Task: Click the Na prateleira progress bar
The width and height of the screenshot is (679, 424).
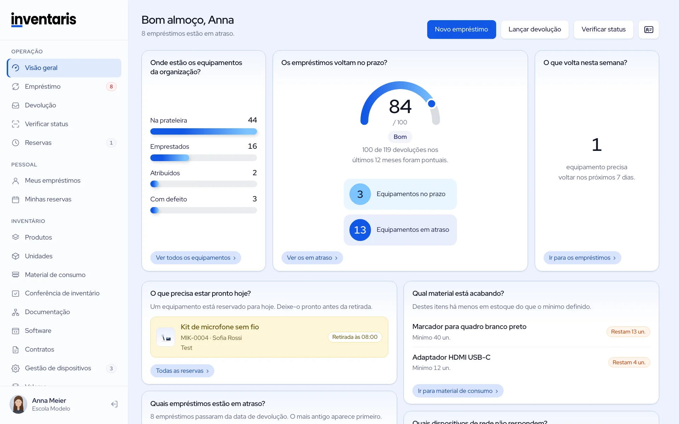Action: 204,131
